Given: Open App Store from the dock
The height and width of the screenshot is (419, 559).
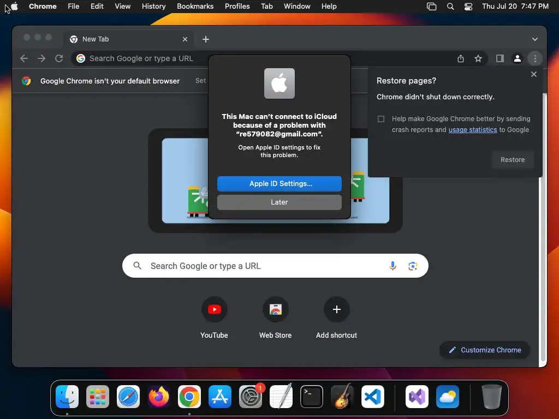Looking at the screenshot, I should click(220, 396).
